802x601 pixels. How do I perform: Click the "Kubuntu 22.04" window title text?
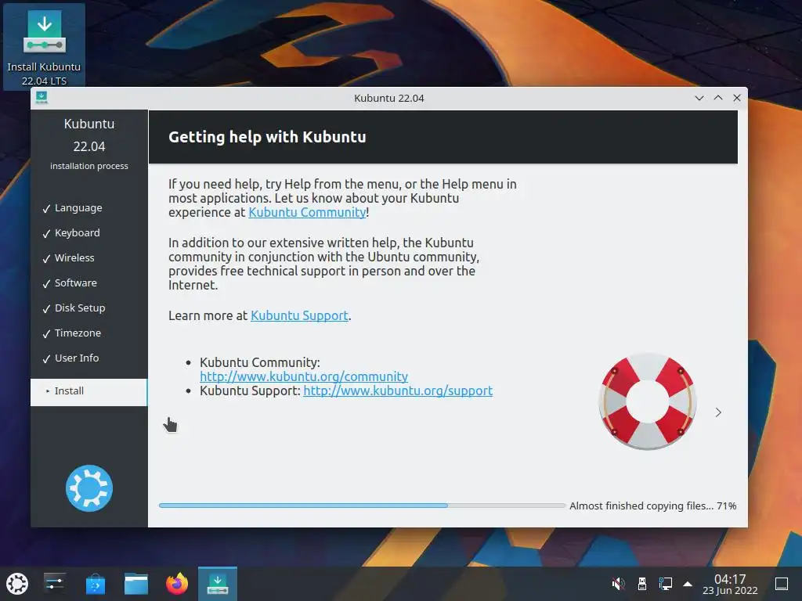point(388,98)
